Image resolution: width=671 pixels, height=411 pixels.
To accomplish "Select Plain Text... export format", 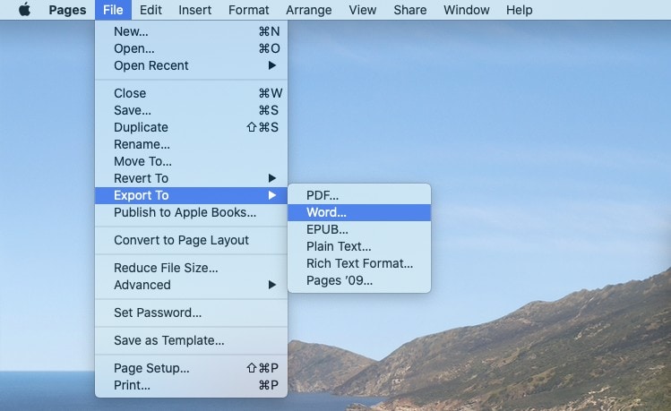I will (339, 246).
